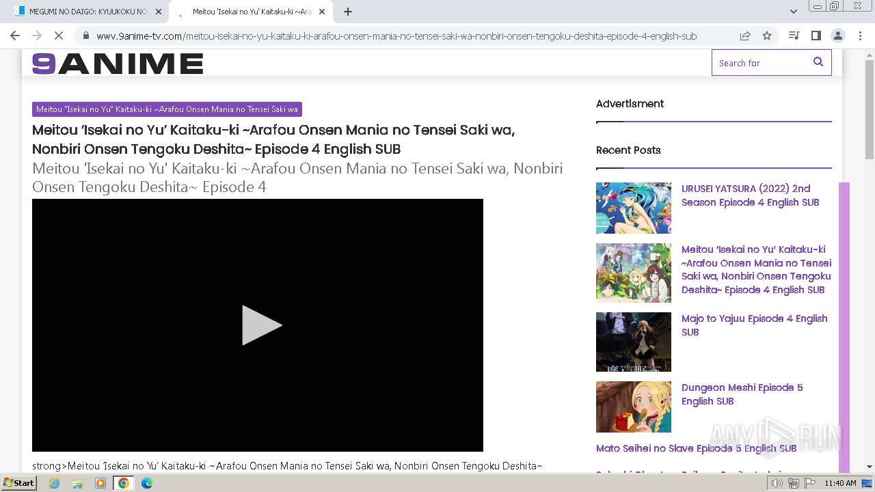Open the Meitou 'Isekai no Yu' category tag

click(x=167, y=109)
